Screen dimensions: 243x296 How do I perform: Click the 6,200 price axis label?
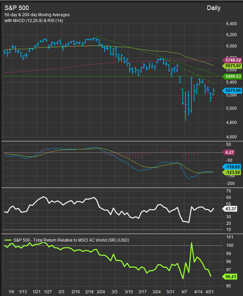(231, 35)
